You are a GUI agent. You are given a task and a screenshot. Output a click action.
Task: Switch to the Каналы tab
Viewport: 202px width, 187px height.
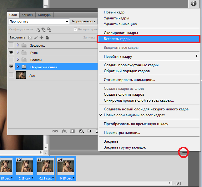tap(28, 15)
